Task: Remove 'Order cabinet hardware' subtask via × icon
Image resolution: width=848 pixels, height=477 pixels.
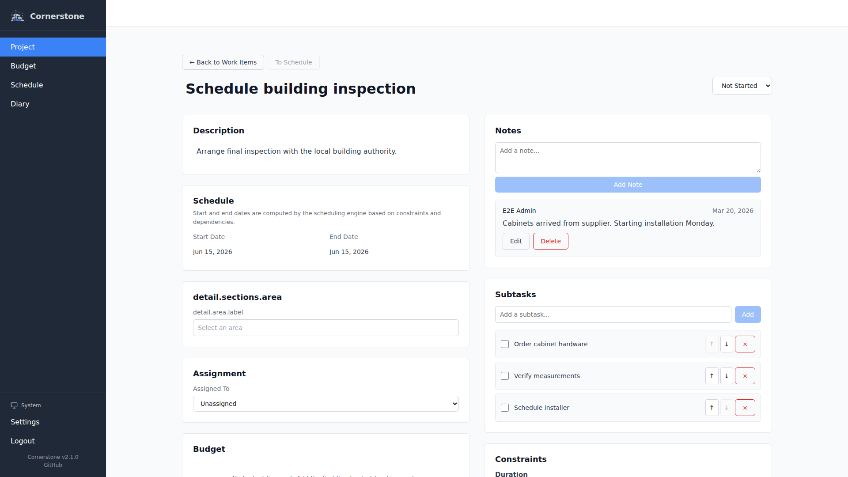Action: [745, 344]
